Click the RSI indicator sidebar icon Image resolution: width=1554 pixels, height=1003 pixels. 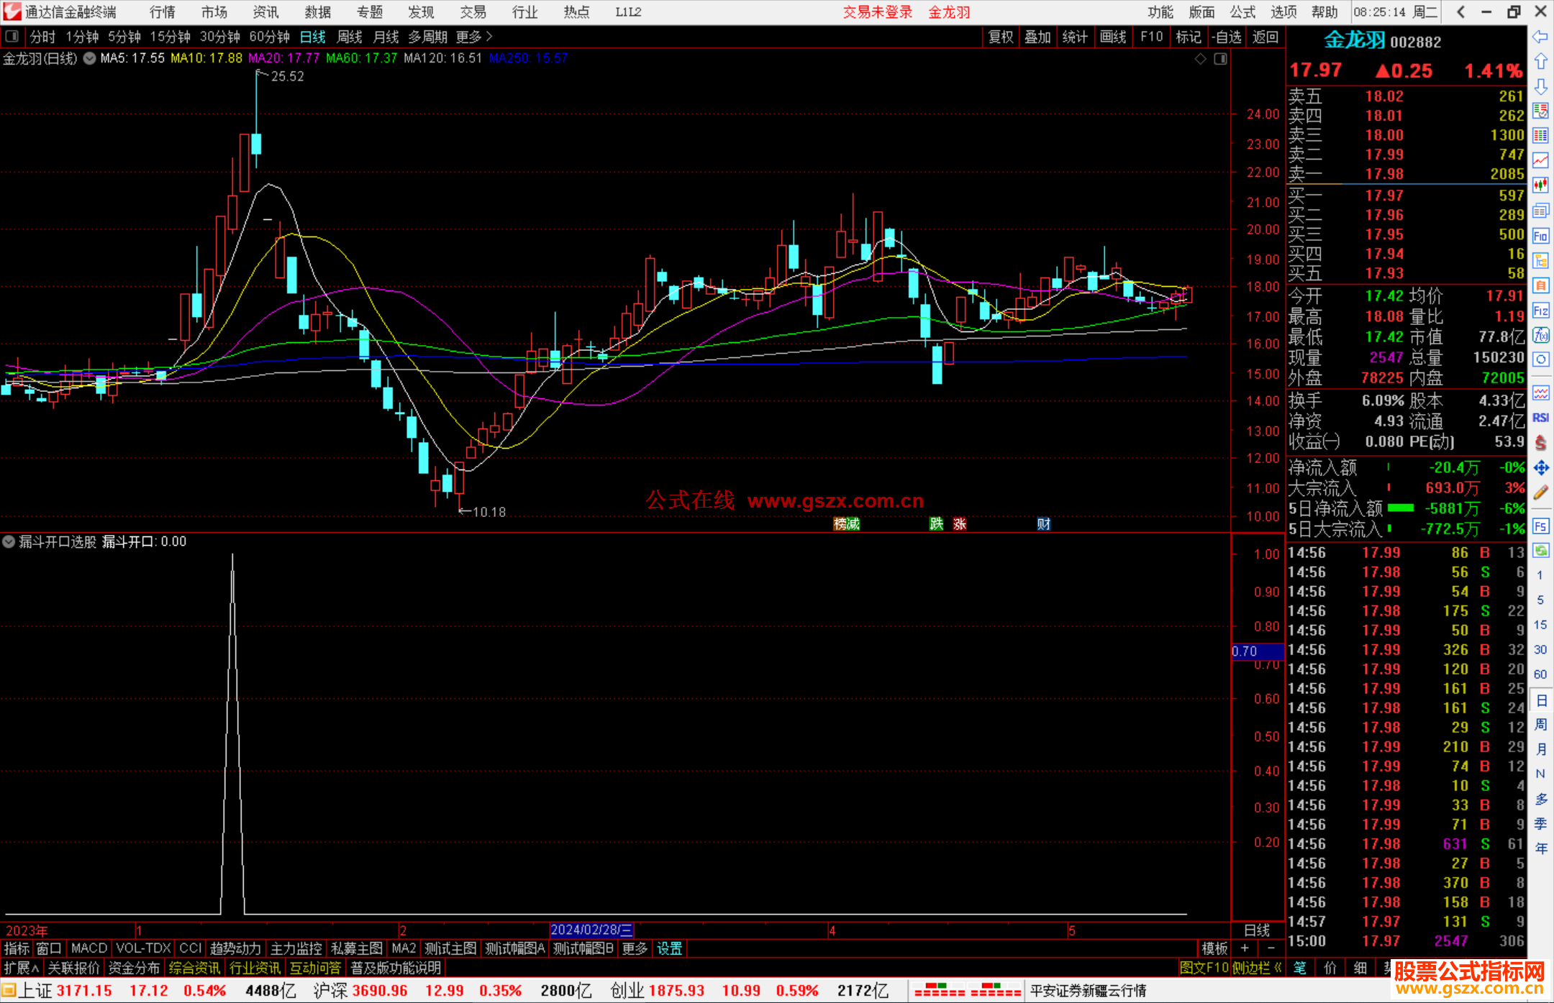[1540, 418]
